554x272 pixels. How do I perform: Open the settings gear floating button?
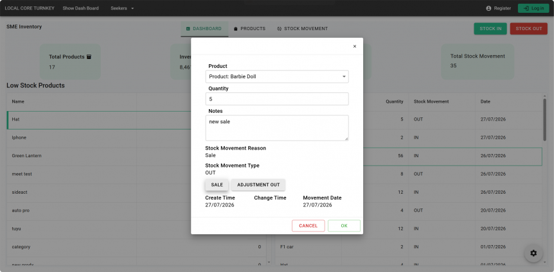coord(533,253)
